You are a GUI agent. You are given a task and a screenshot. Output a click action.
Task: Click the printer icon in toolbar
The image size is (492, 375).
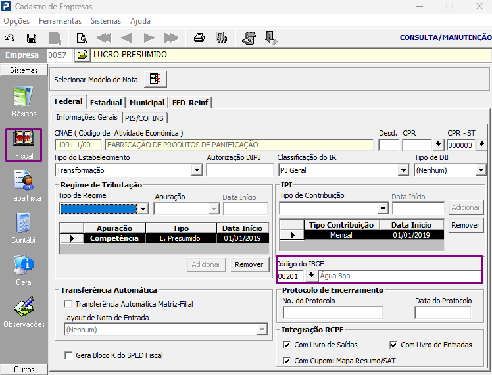pyautogui.click(x=199, y=38)
